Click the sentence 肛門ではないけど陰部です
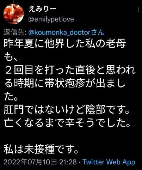 (67, 110)
